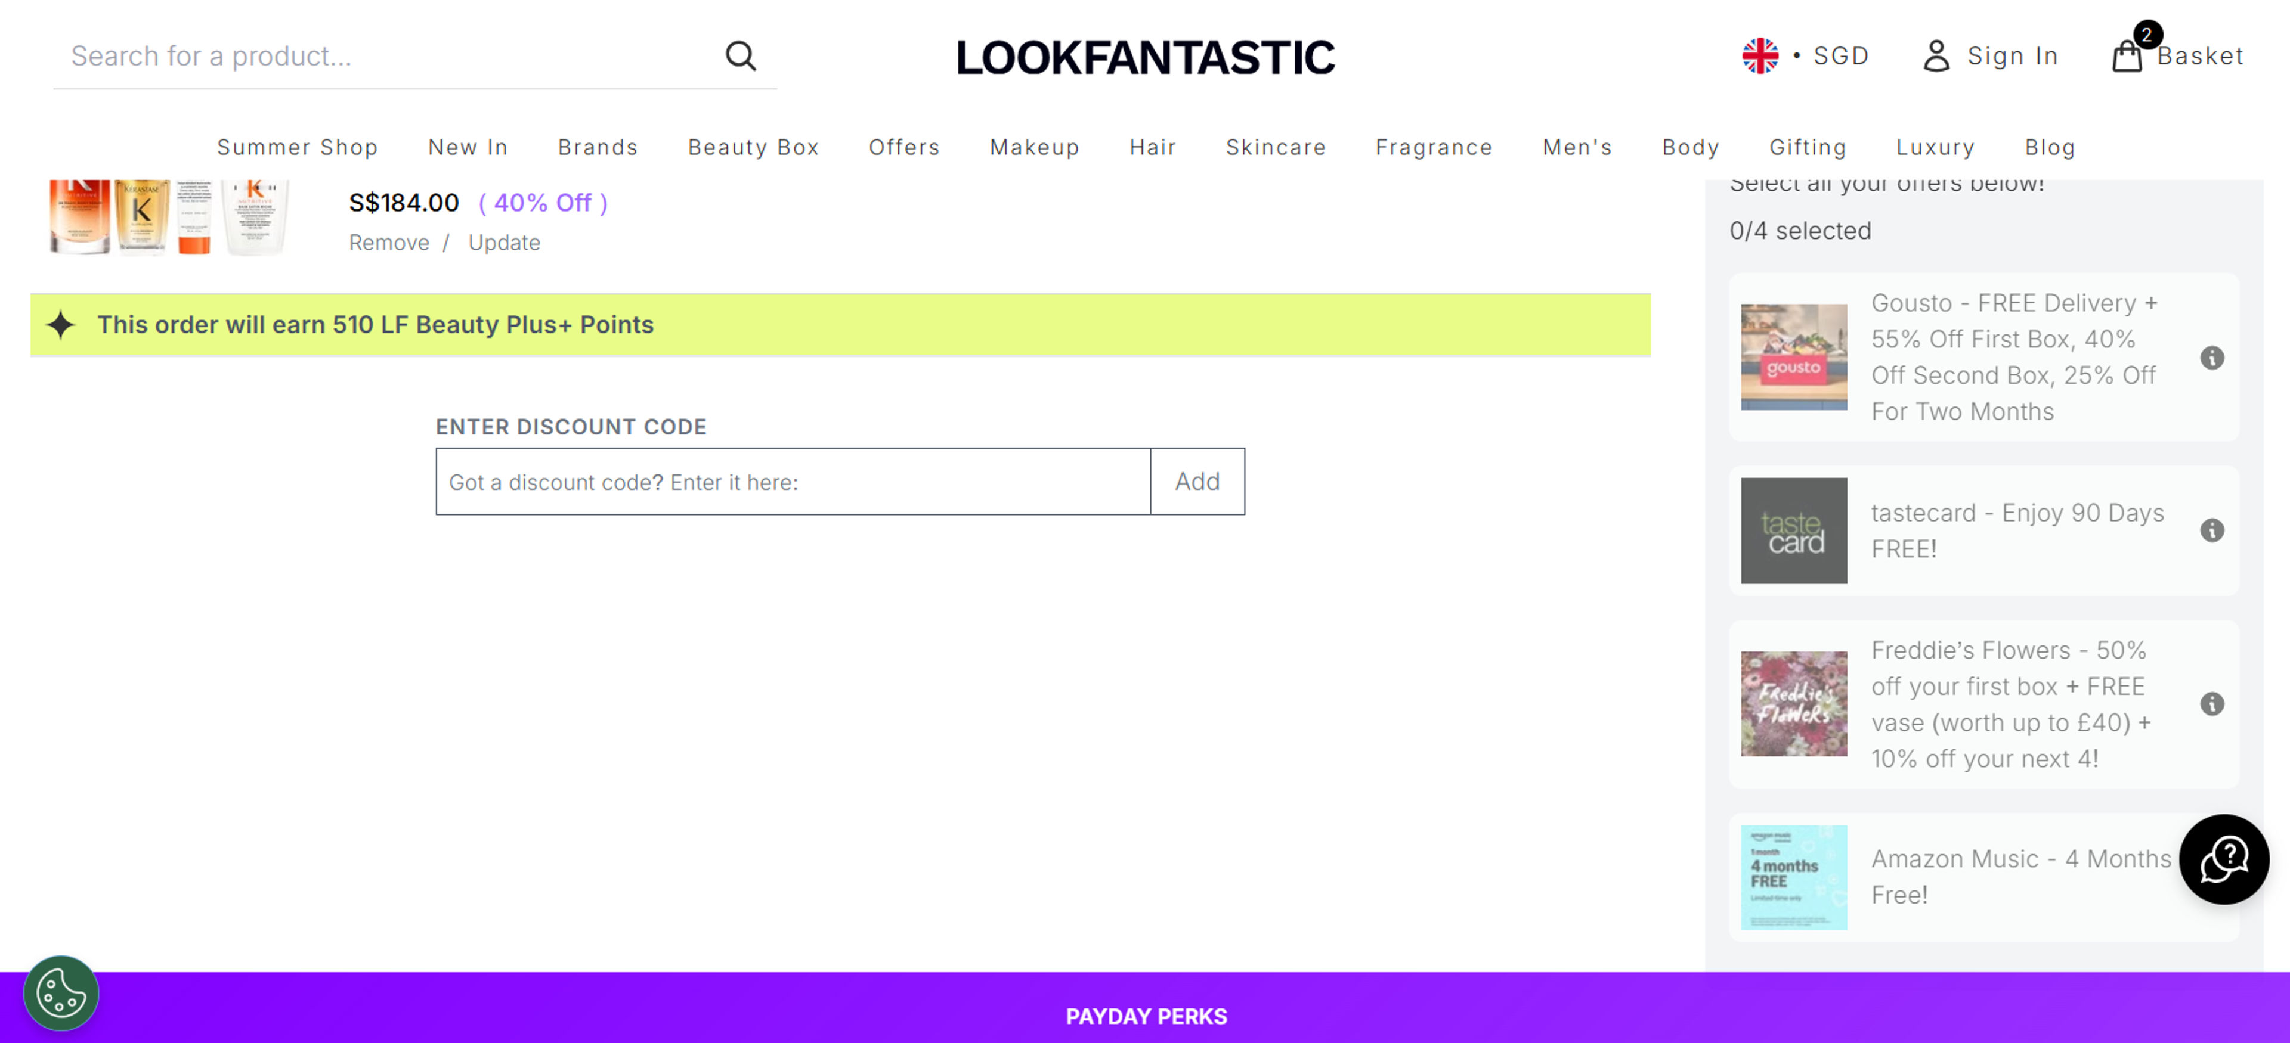This screenshot has height=1043, width=2290.
Task: Select the tastecard 90 Days FREE offer
Action: pyautogui.click(x=1983, y=530)
